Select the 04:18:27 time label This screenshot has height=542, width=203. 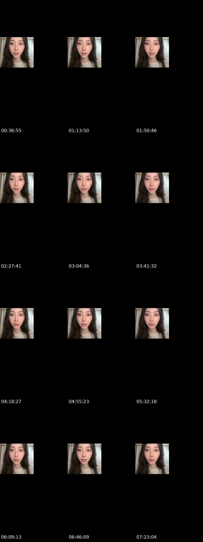click(x=11, y=401)
